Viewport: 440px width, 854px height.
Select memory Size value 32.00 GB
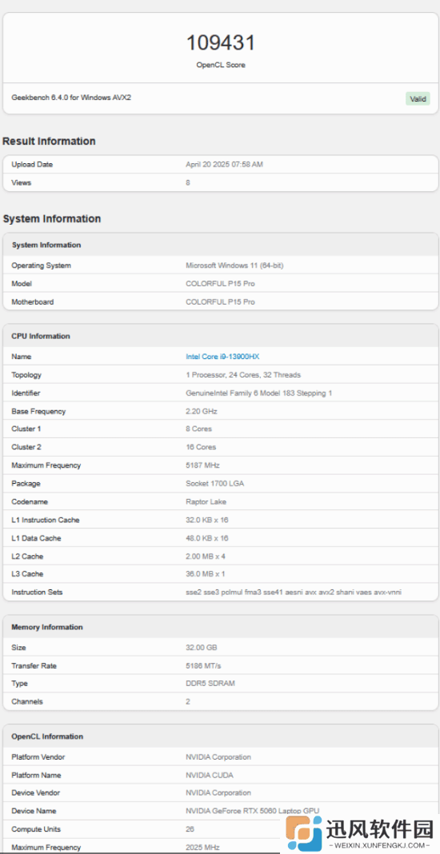click(x=201, y=648)
